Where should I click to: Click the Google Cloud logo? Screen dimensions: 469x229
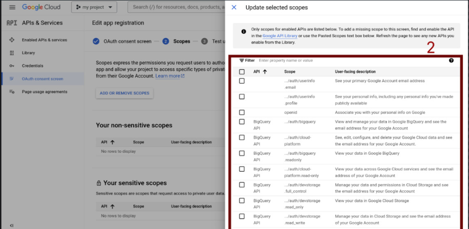pos(41,7)
